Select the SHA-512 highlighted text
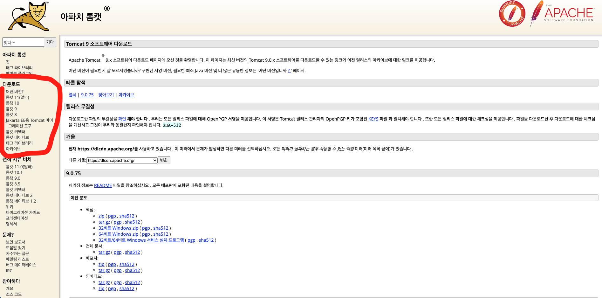Viewport: 602px width, 298px height. [x=172, y=125]
